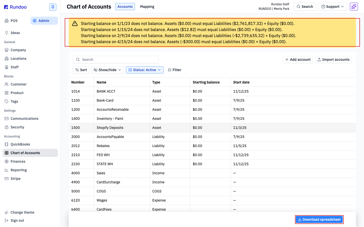Select the Rebates account row

[212, 146]
